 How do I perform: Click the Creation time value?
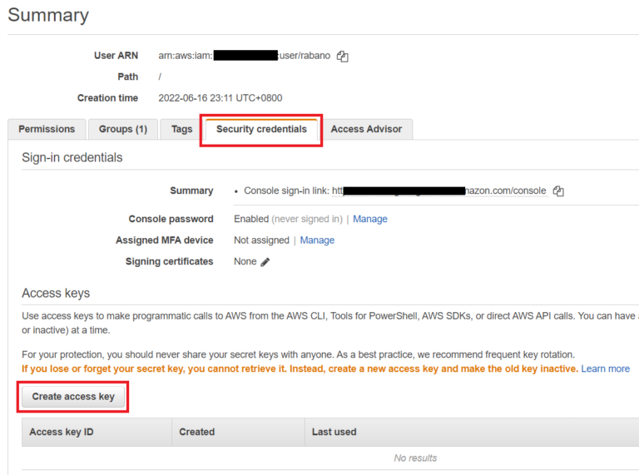point(220,98)
